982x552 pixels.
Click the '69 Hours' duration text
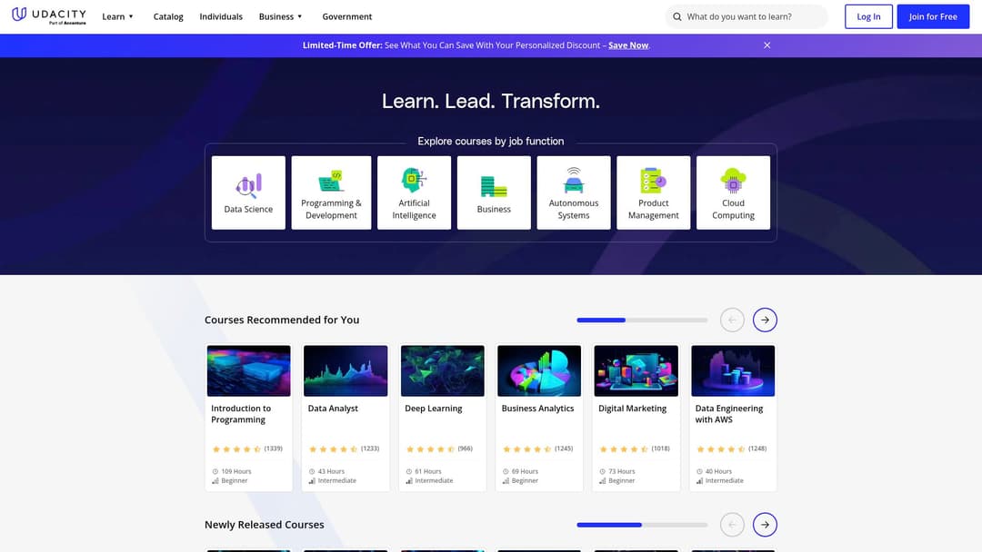(525, 471)
